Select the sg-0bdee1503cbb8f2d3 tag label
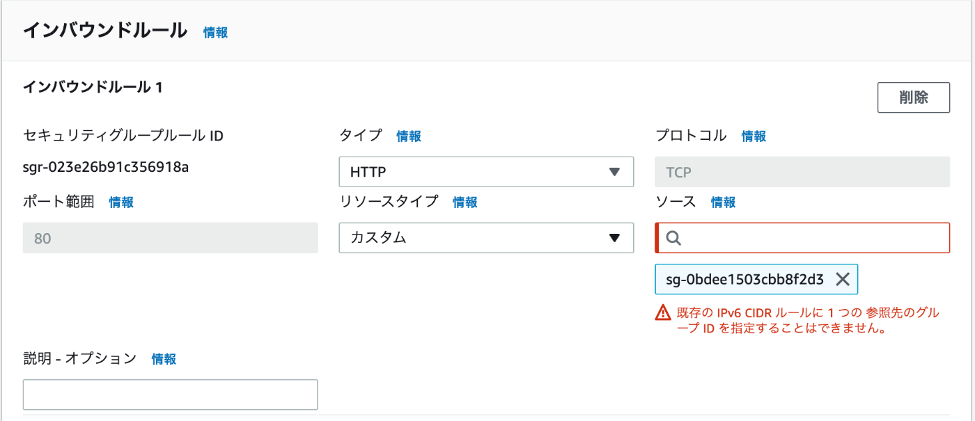The width and height of the screenshot is (975, 421). (744, 280)
